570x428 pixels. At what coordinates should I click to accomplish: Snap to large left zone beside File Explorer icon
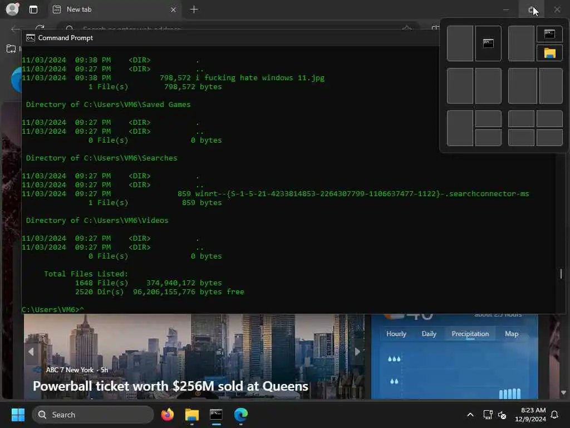pos(521,43)
